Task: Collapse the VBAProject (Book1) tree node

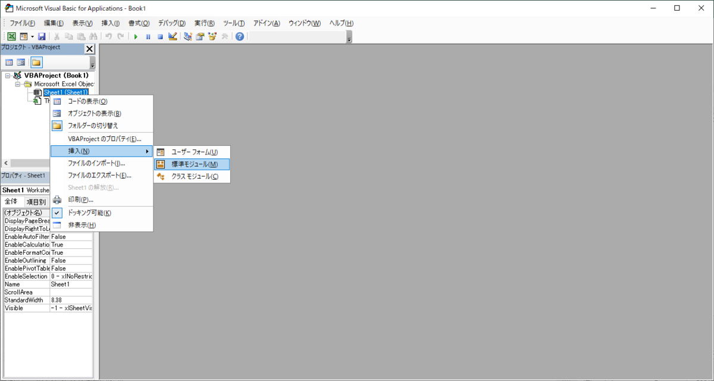Action: pos(7,76)
